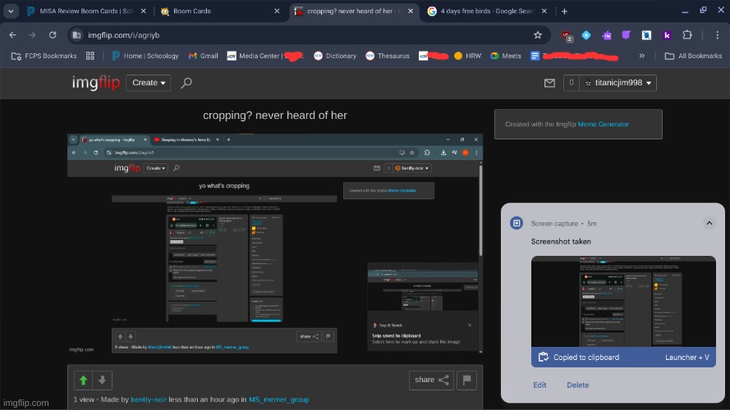The image size is (730, 410).
Task: Bookmark this page with star icon
Action: coord(537,35)
